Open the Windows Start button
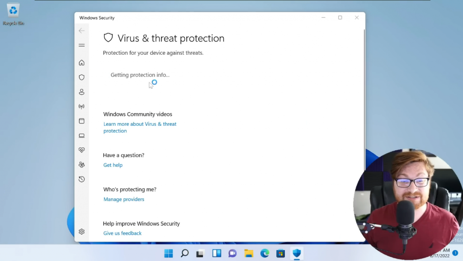The height and width of the screenshot is (261, 463). click(x=169, y=253)
